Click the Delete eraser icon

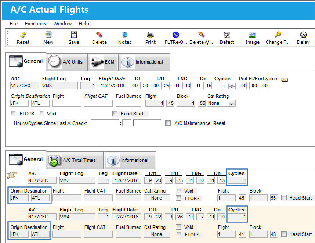(99, 35)
